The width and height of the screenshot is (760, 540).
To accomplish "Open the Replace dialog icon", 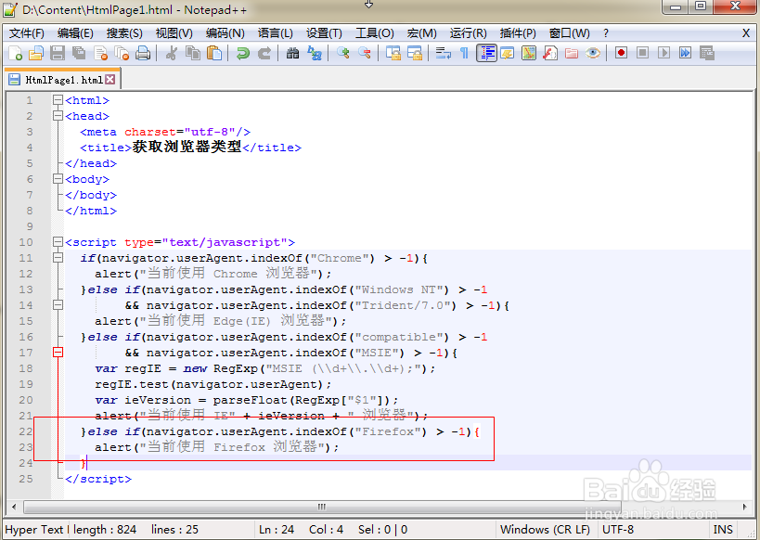I will [x=314, y=53].
